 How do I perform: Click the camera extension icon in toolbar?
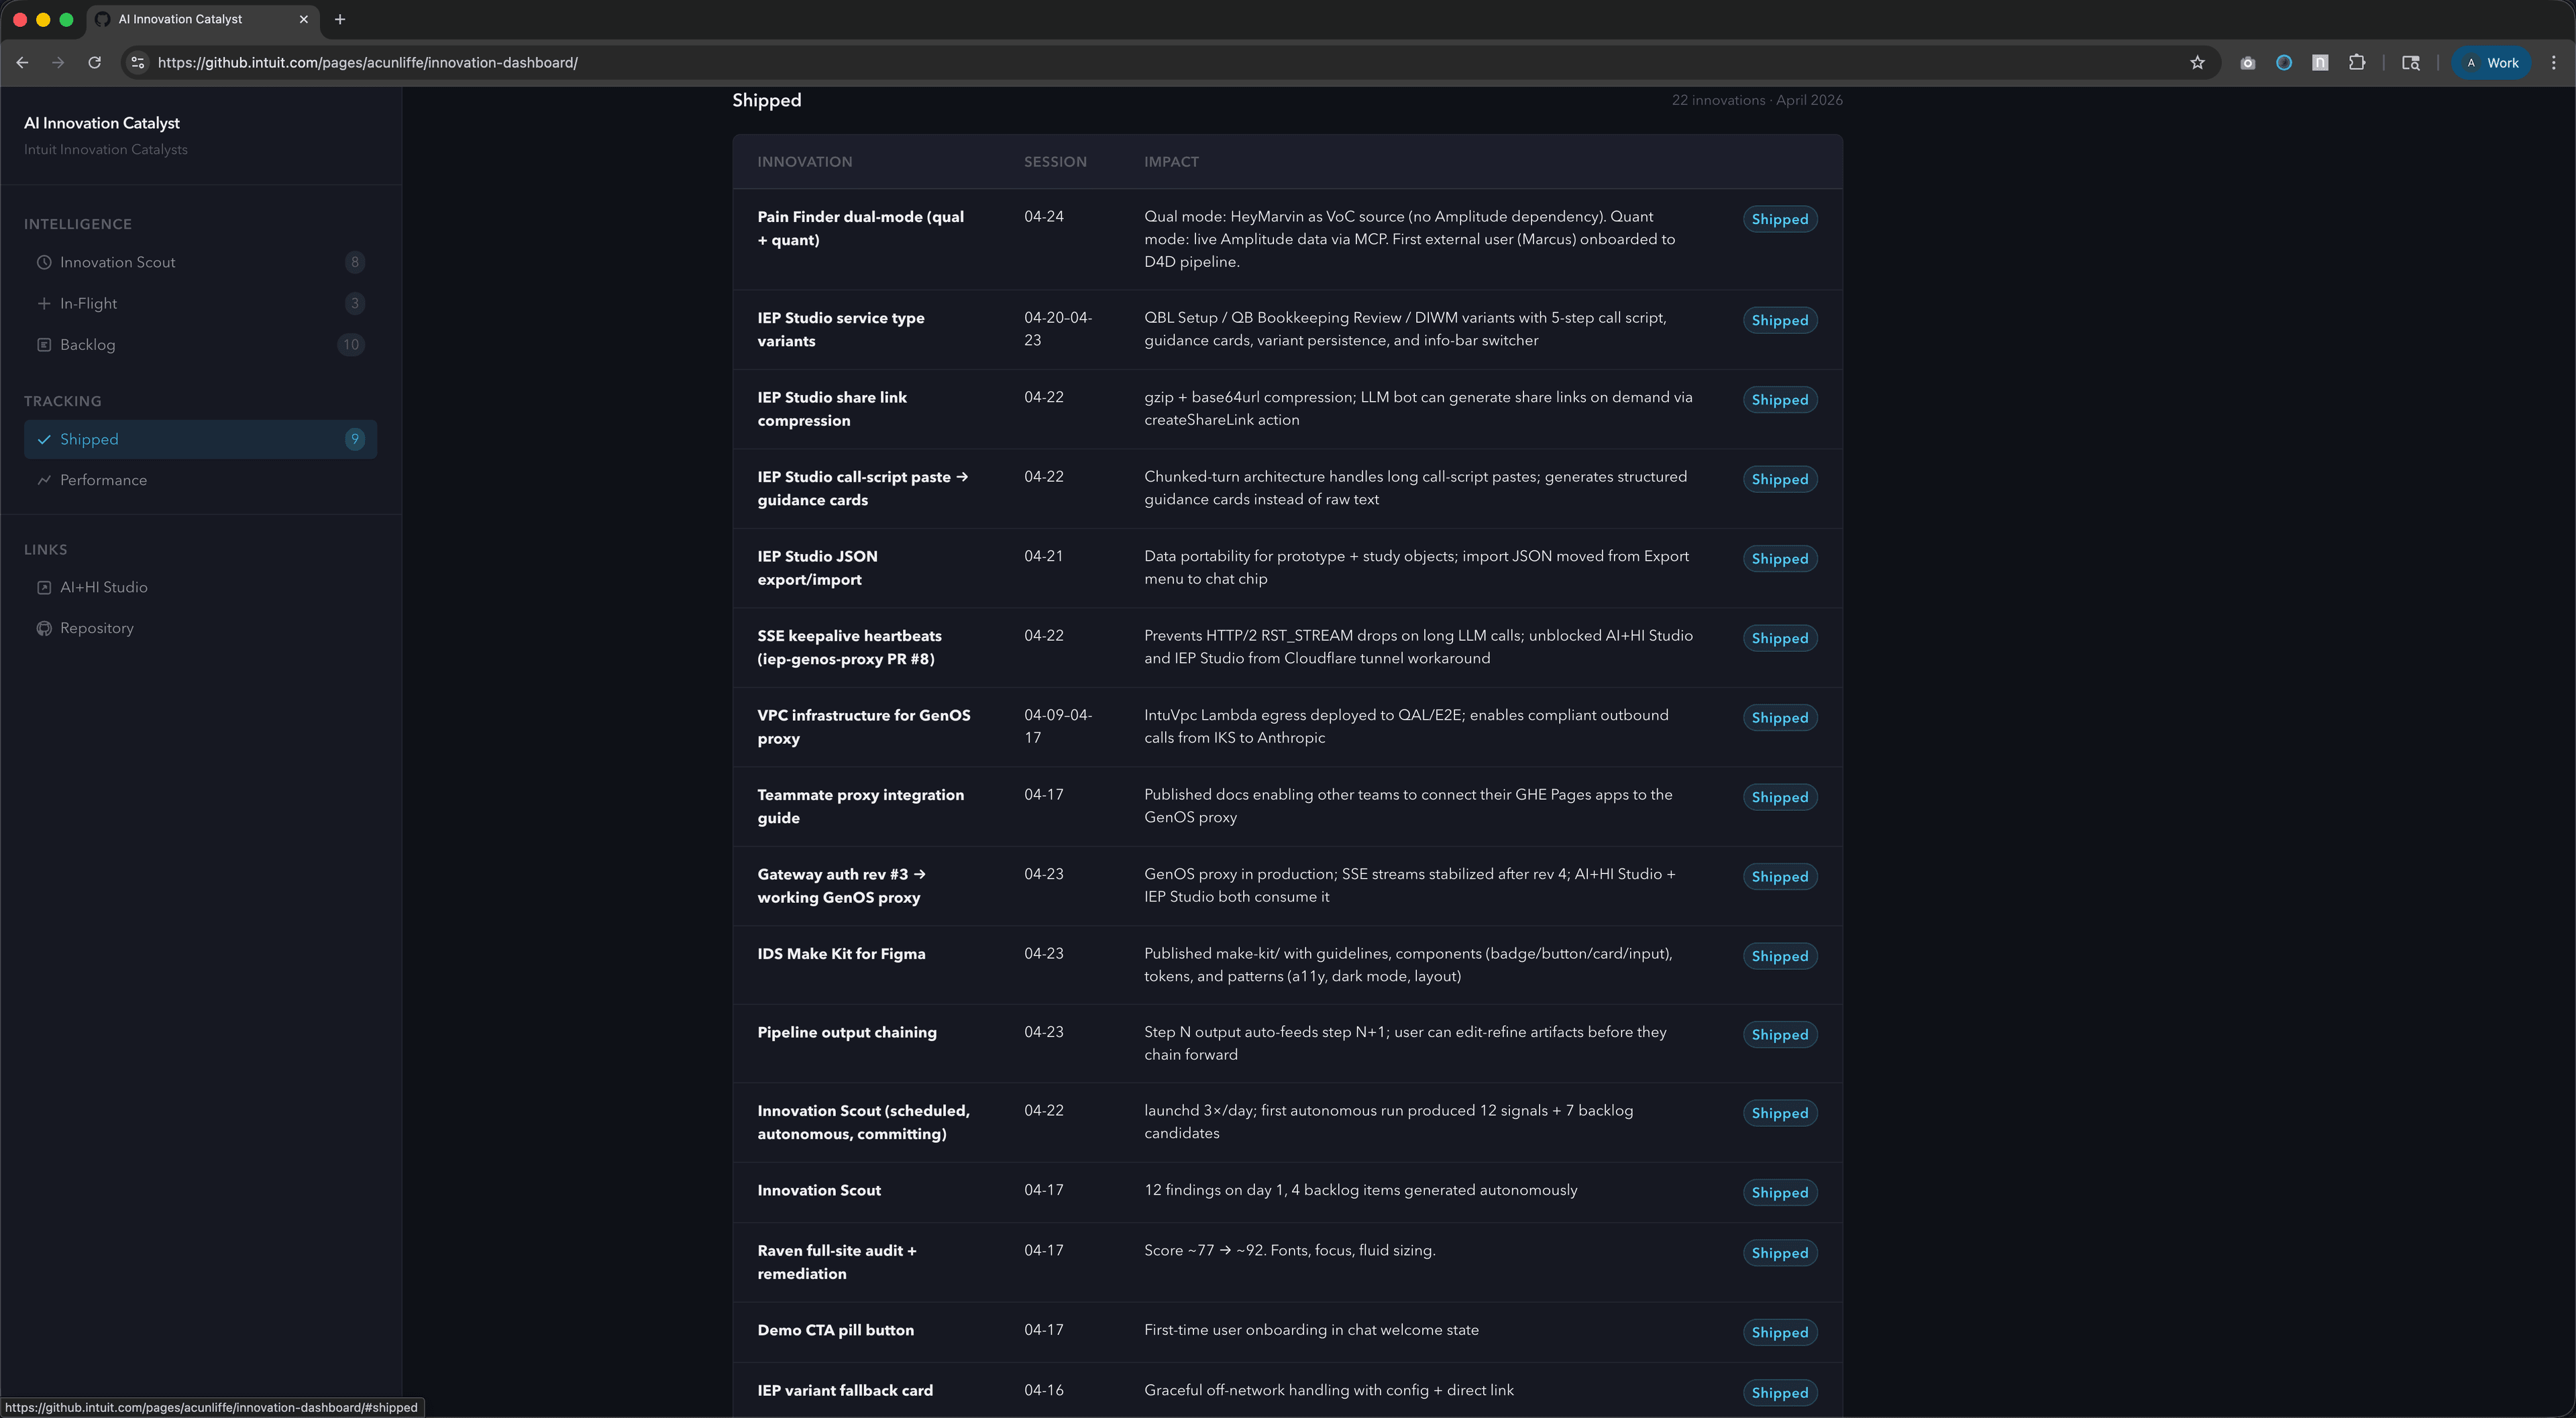coord(2247,62)
